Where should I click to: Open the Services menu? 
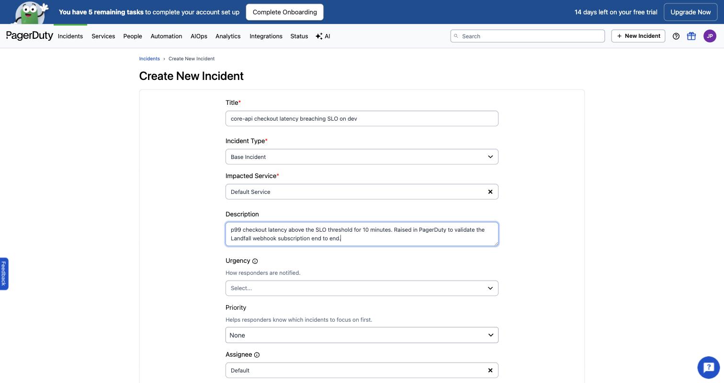coord(103,36)
